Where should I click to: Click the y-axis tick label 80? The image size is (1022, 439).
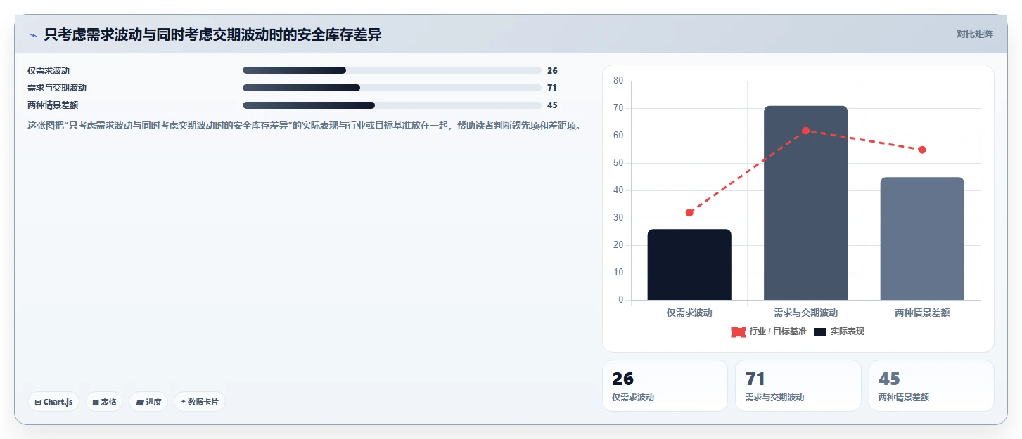tap(618, 81)
